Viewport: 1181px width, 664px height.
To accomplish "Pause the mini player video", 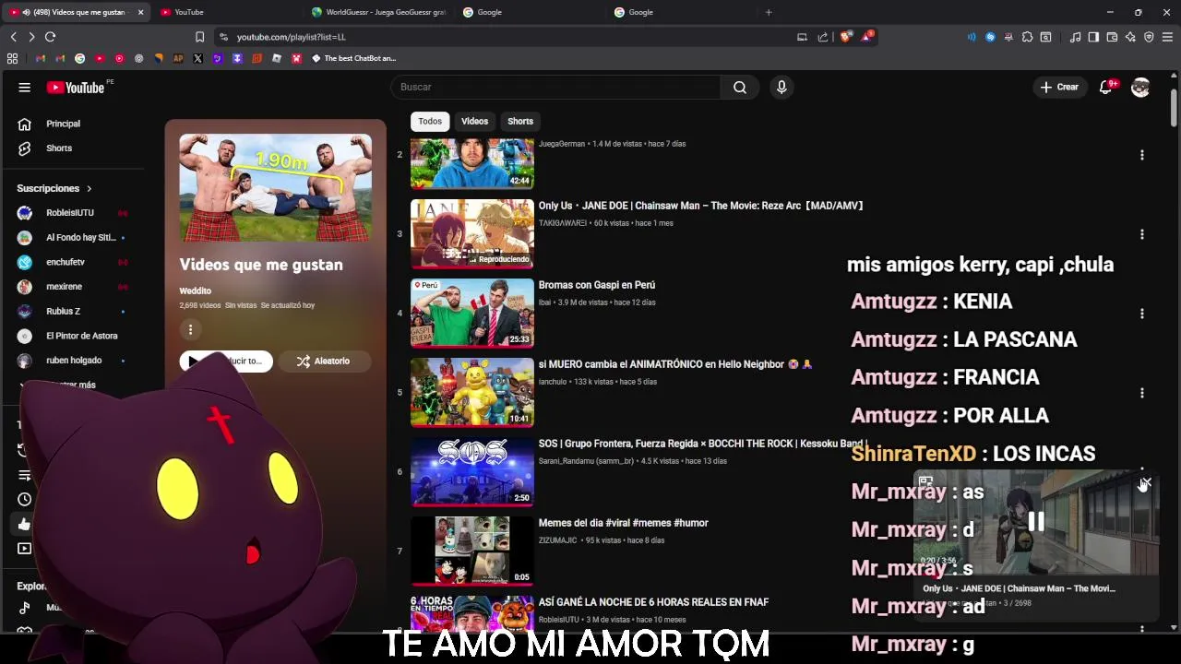I will pyautogui.click(x=1036, y=523).
